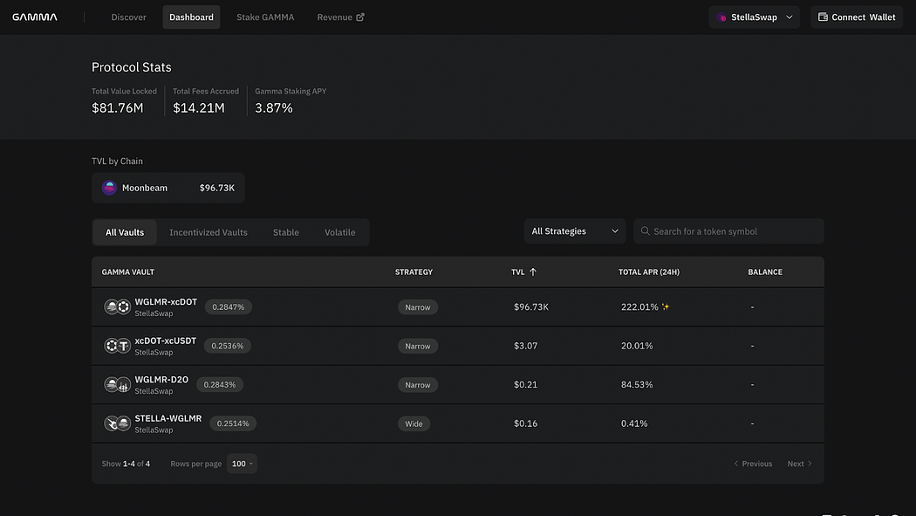Viewport: 916px width, 516px height.
Task: Focus the token symbol search field
Action: (x=728, y=231)
